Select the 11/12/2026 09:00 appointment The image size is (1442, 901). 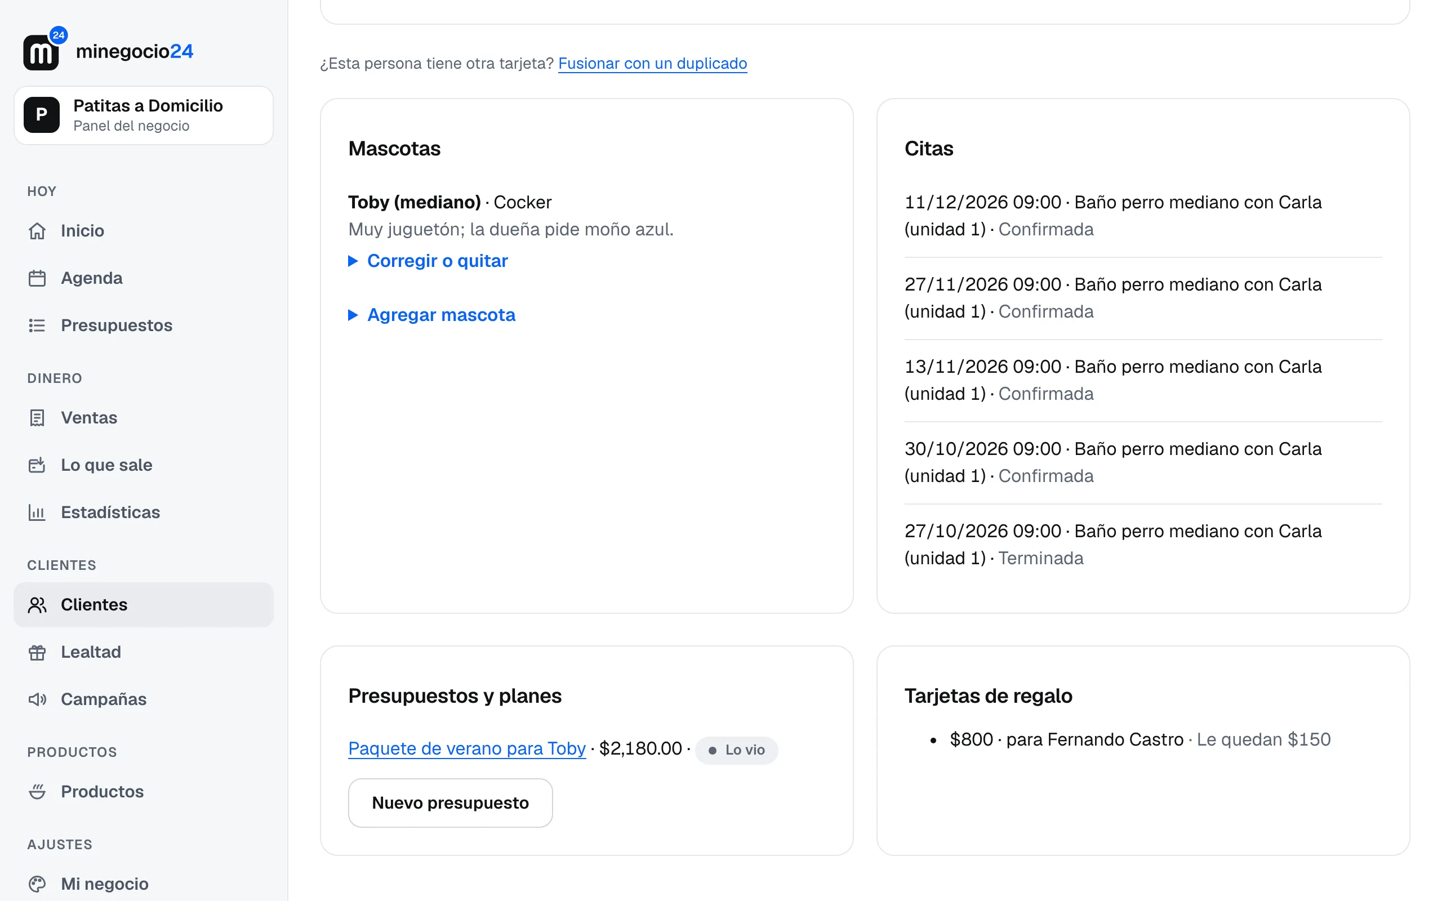click(1143, 216)
